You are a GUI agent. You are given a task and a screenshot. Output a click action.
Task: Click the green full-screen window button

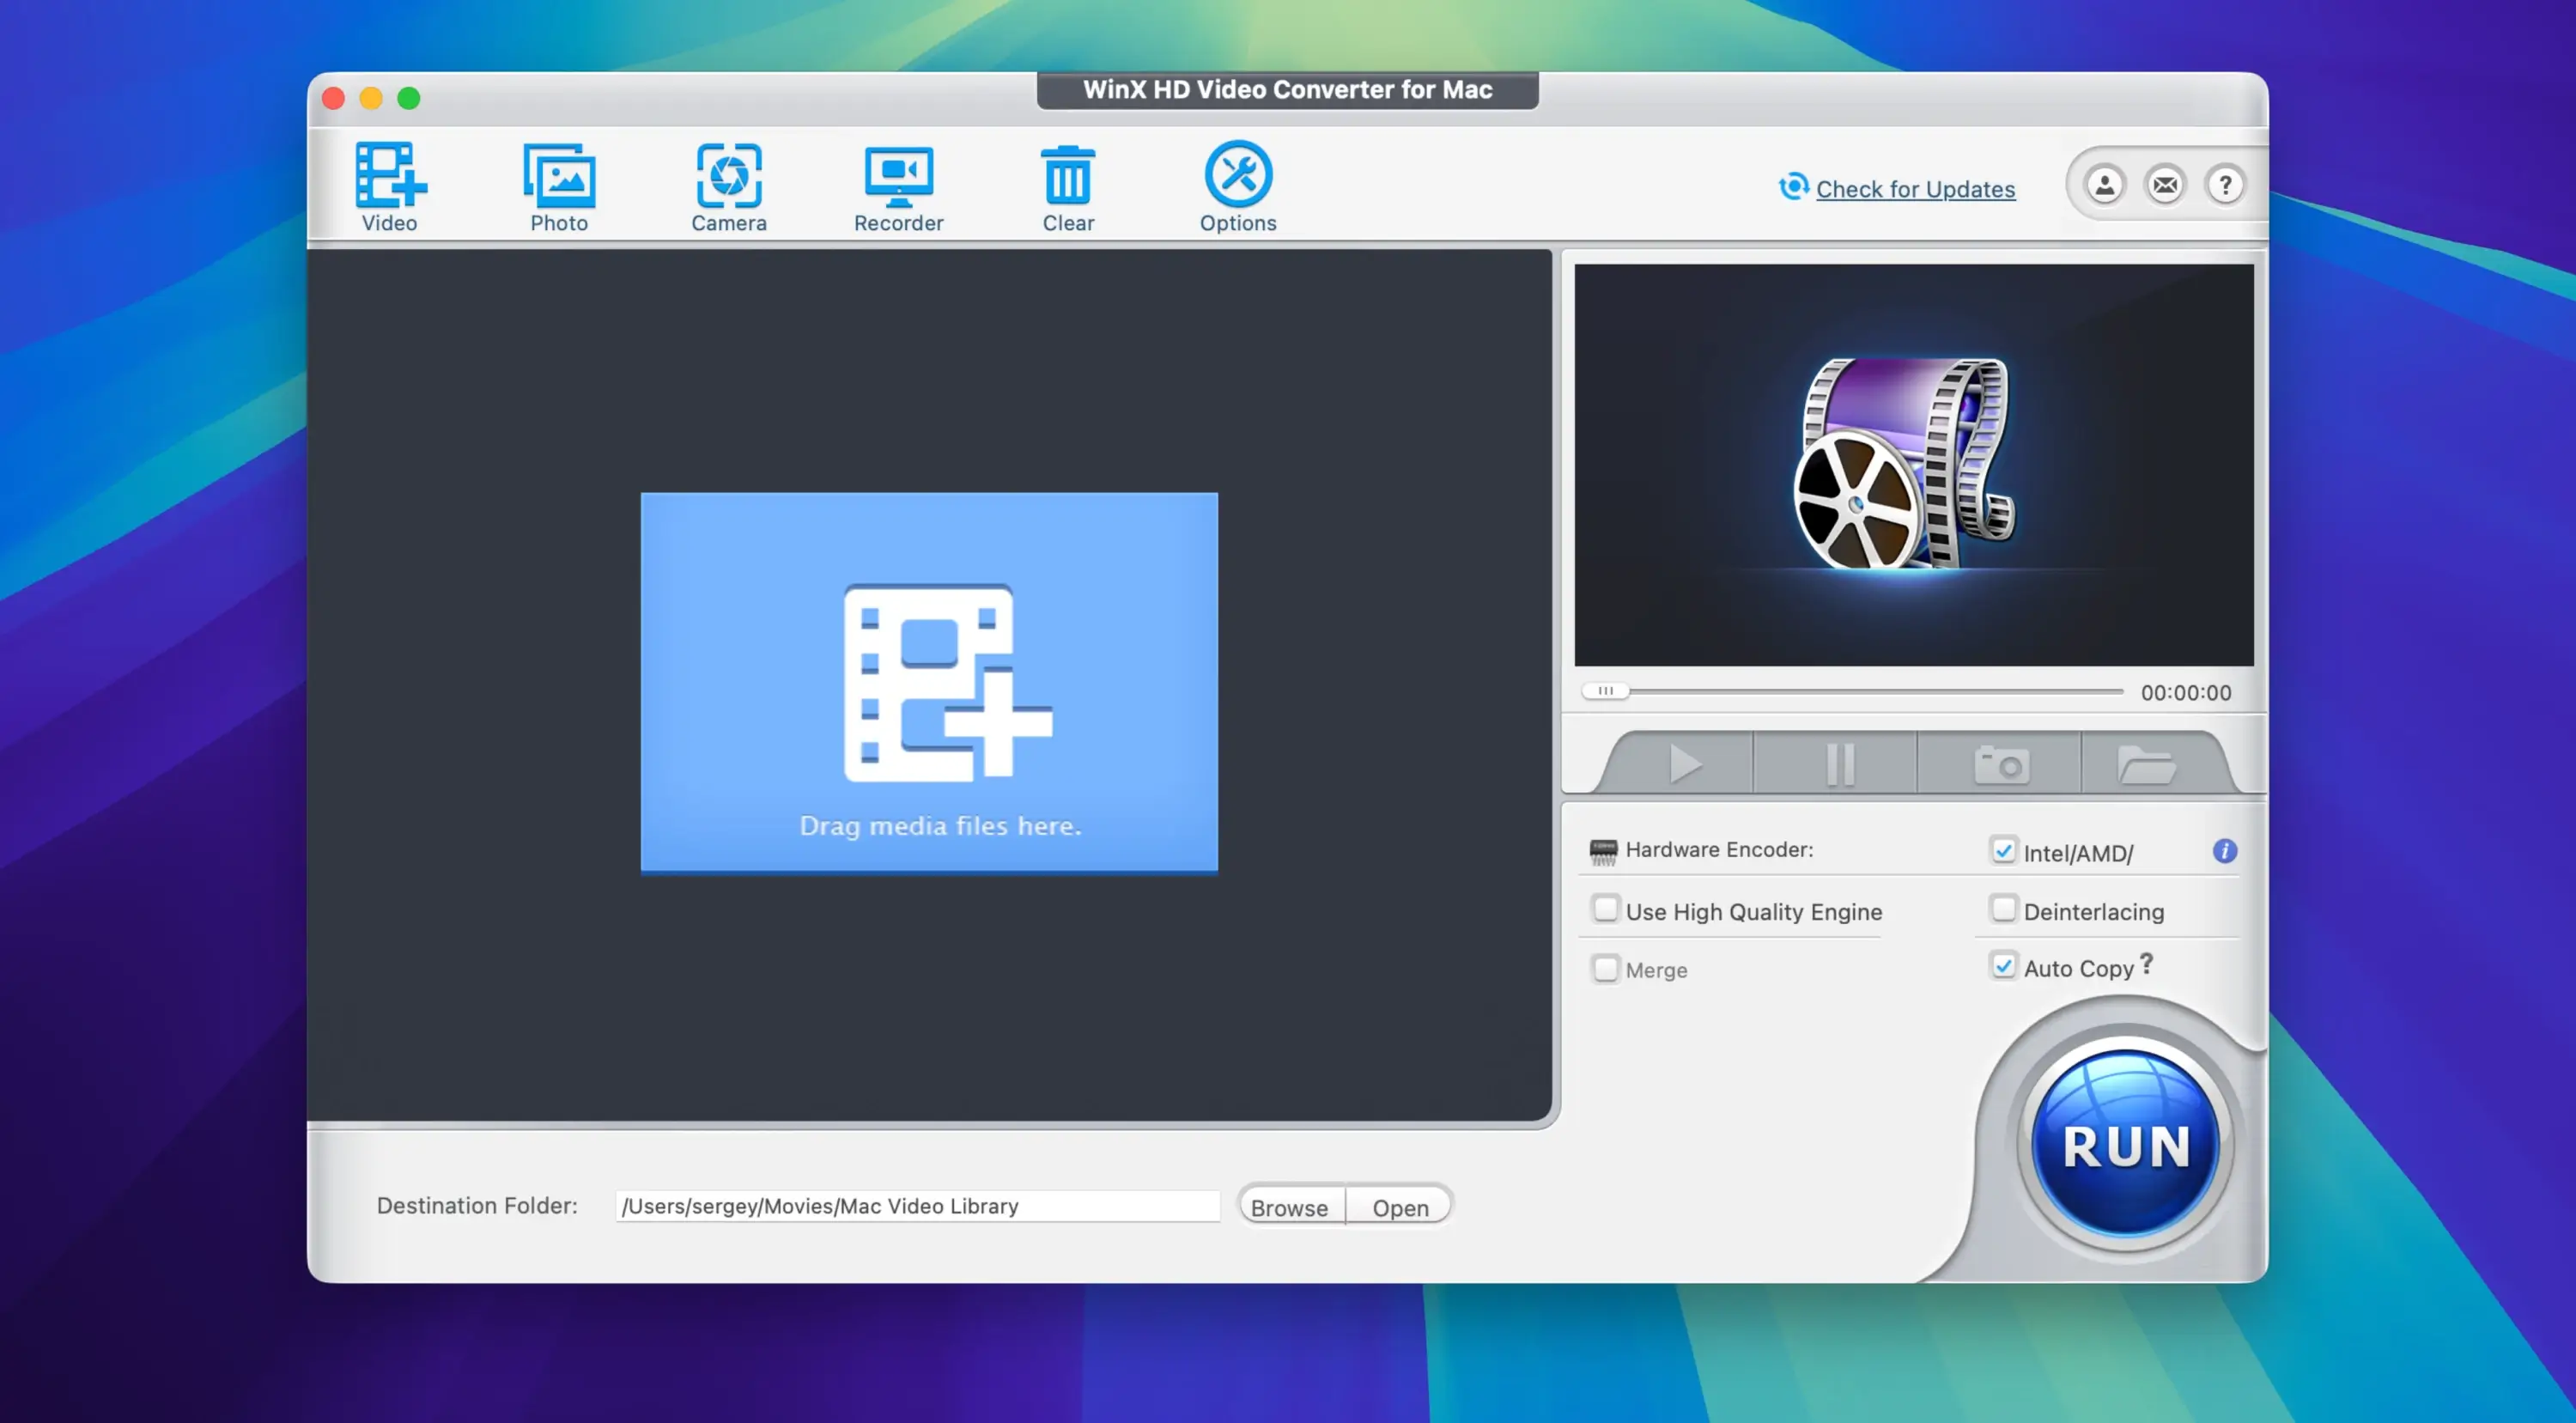(x=409, y=98)
